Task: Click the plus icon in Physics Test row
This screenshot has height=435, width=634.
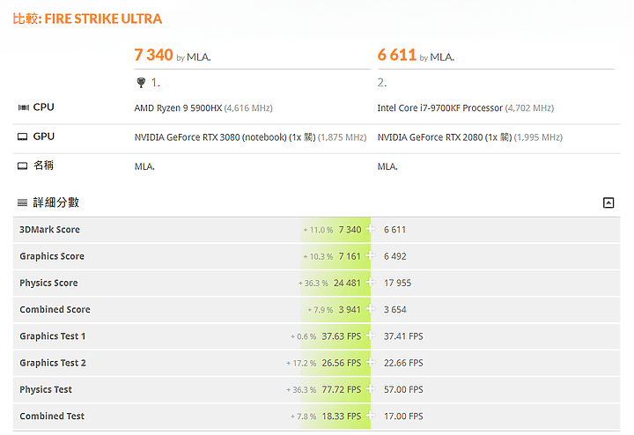Action: point(370,389)
